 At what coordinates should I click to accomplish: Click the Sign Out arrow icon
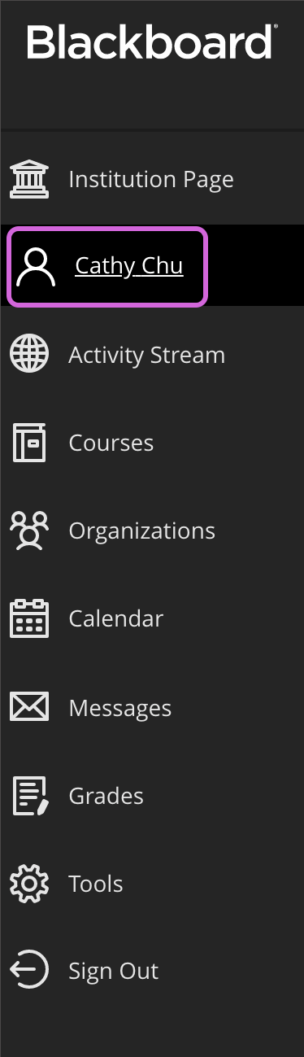(28, 971)
